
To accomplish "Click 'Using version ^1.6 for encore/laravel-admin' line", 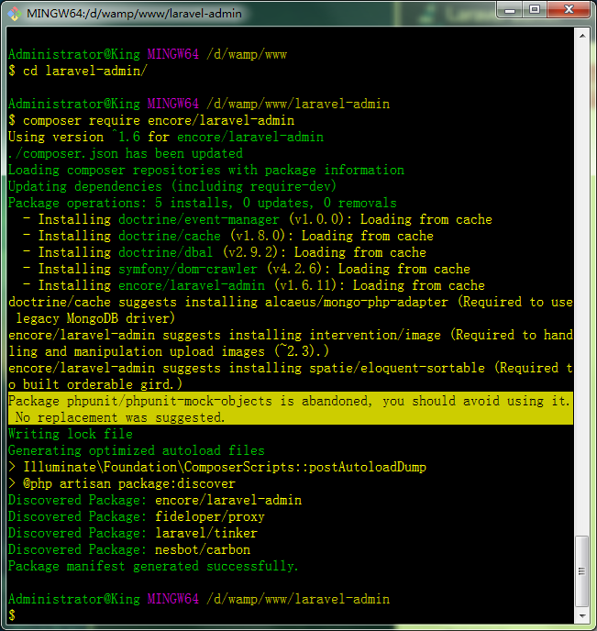I will click(166, 137).
